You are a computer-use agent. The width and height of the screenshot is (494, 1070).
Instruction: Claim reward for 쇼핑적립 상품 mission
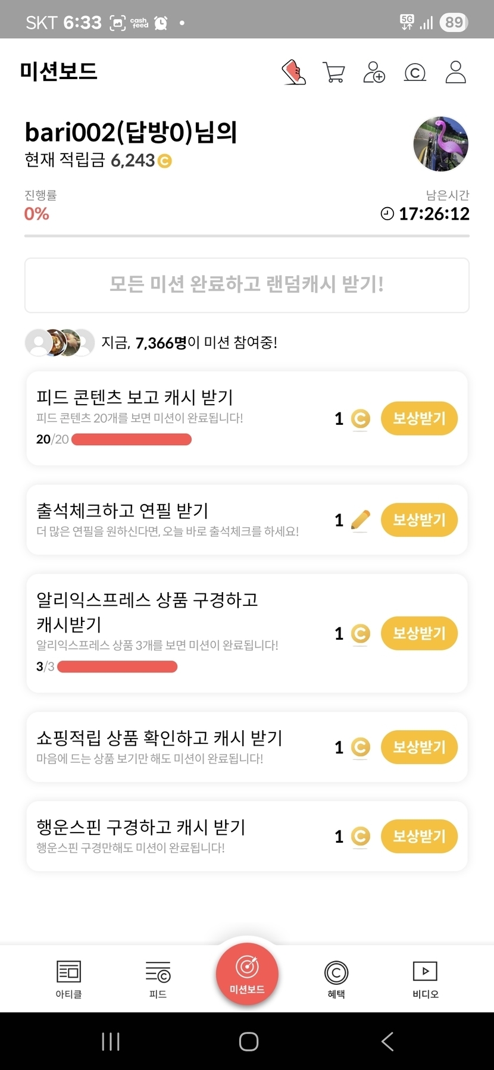419,747
